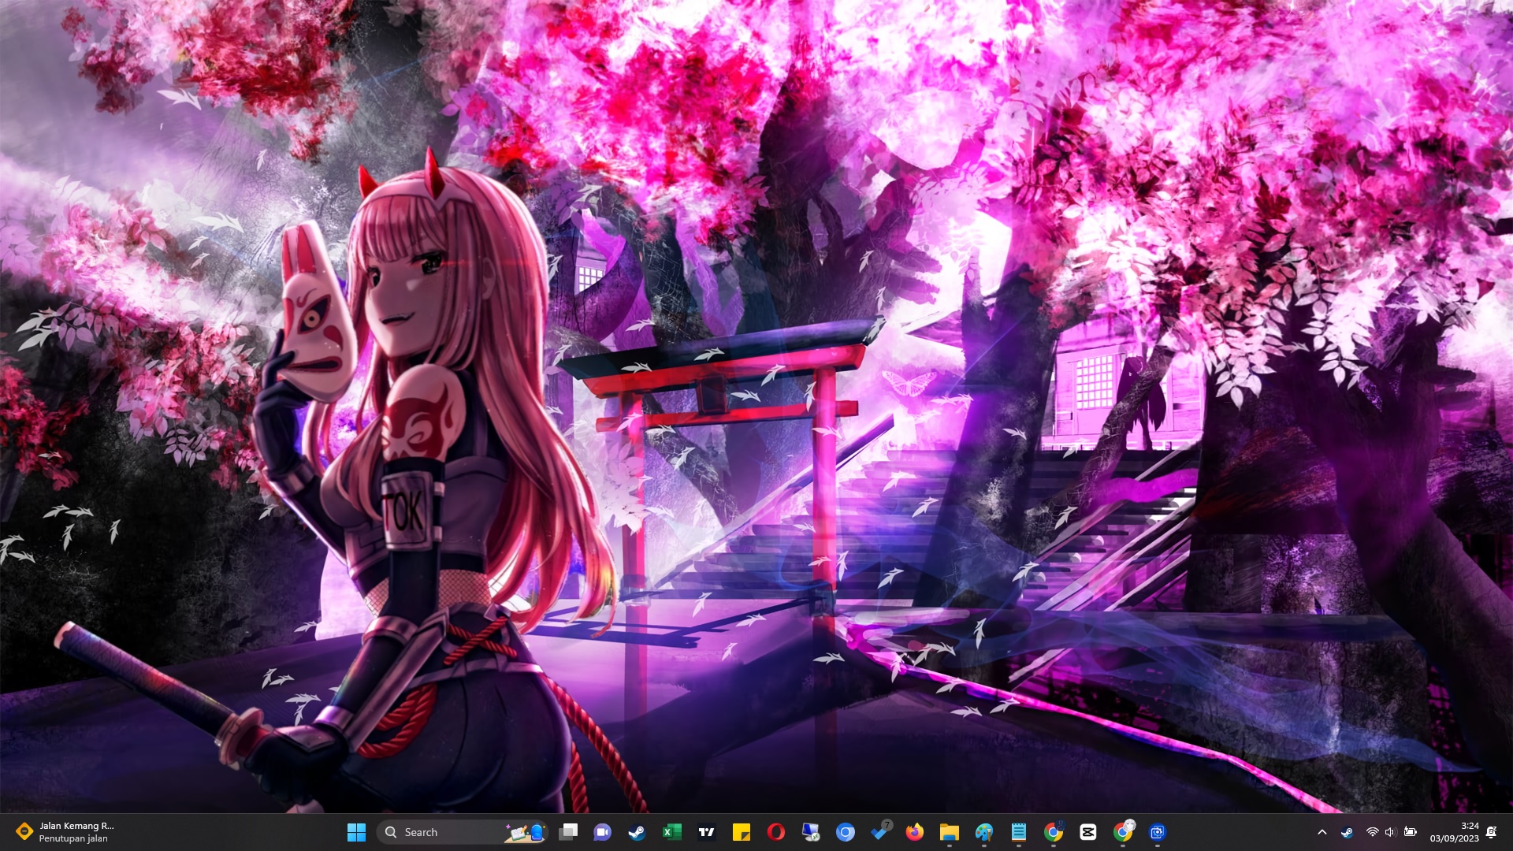Viewport: 1513px width, 851px height.
Task: Open CapCut from the taskbar
Action: click(x=1088, y=832)
